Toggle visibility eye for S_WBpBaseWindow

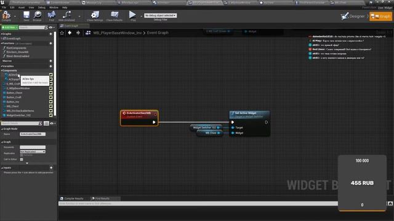point(50,88)
